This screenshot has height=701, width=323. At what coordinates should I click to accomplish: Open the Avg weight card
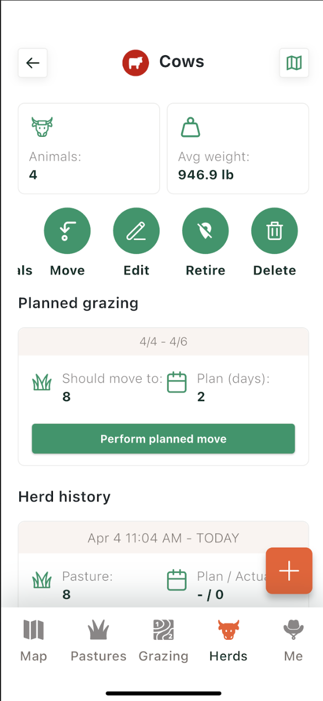pyautogui.click(x=238, y=148)
